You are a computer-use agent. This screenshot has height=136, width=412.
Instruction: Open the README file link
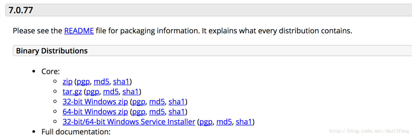tap(79, 31)
